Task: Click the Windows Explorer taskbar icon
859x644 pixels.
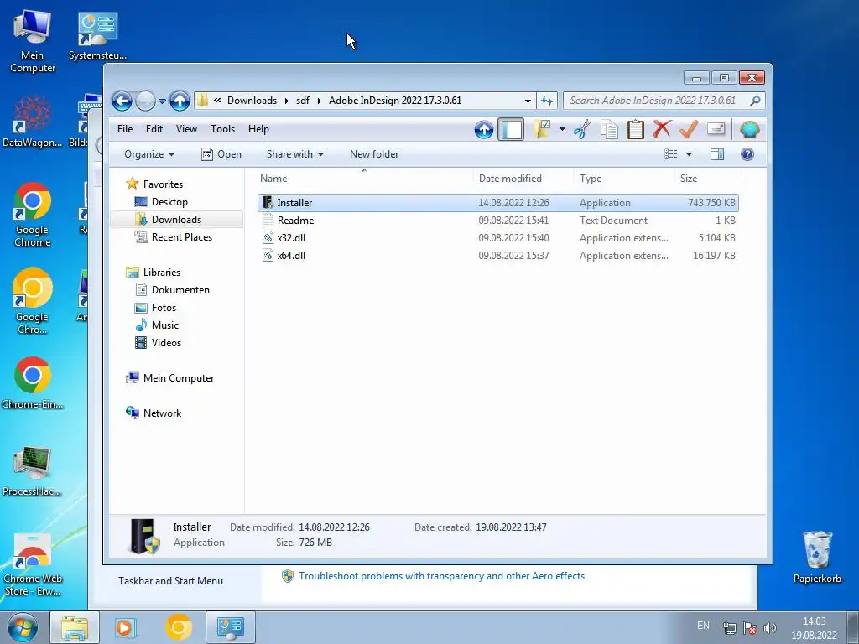Action: pos(75,627)
